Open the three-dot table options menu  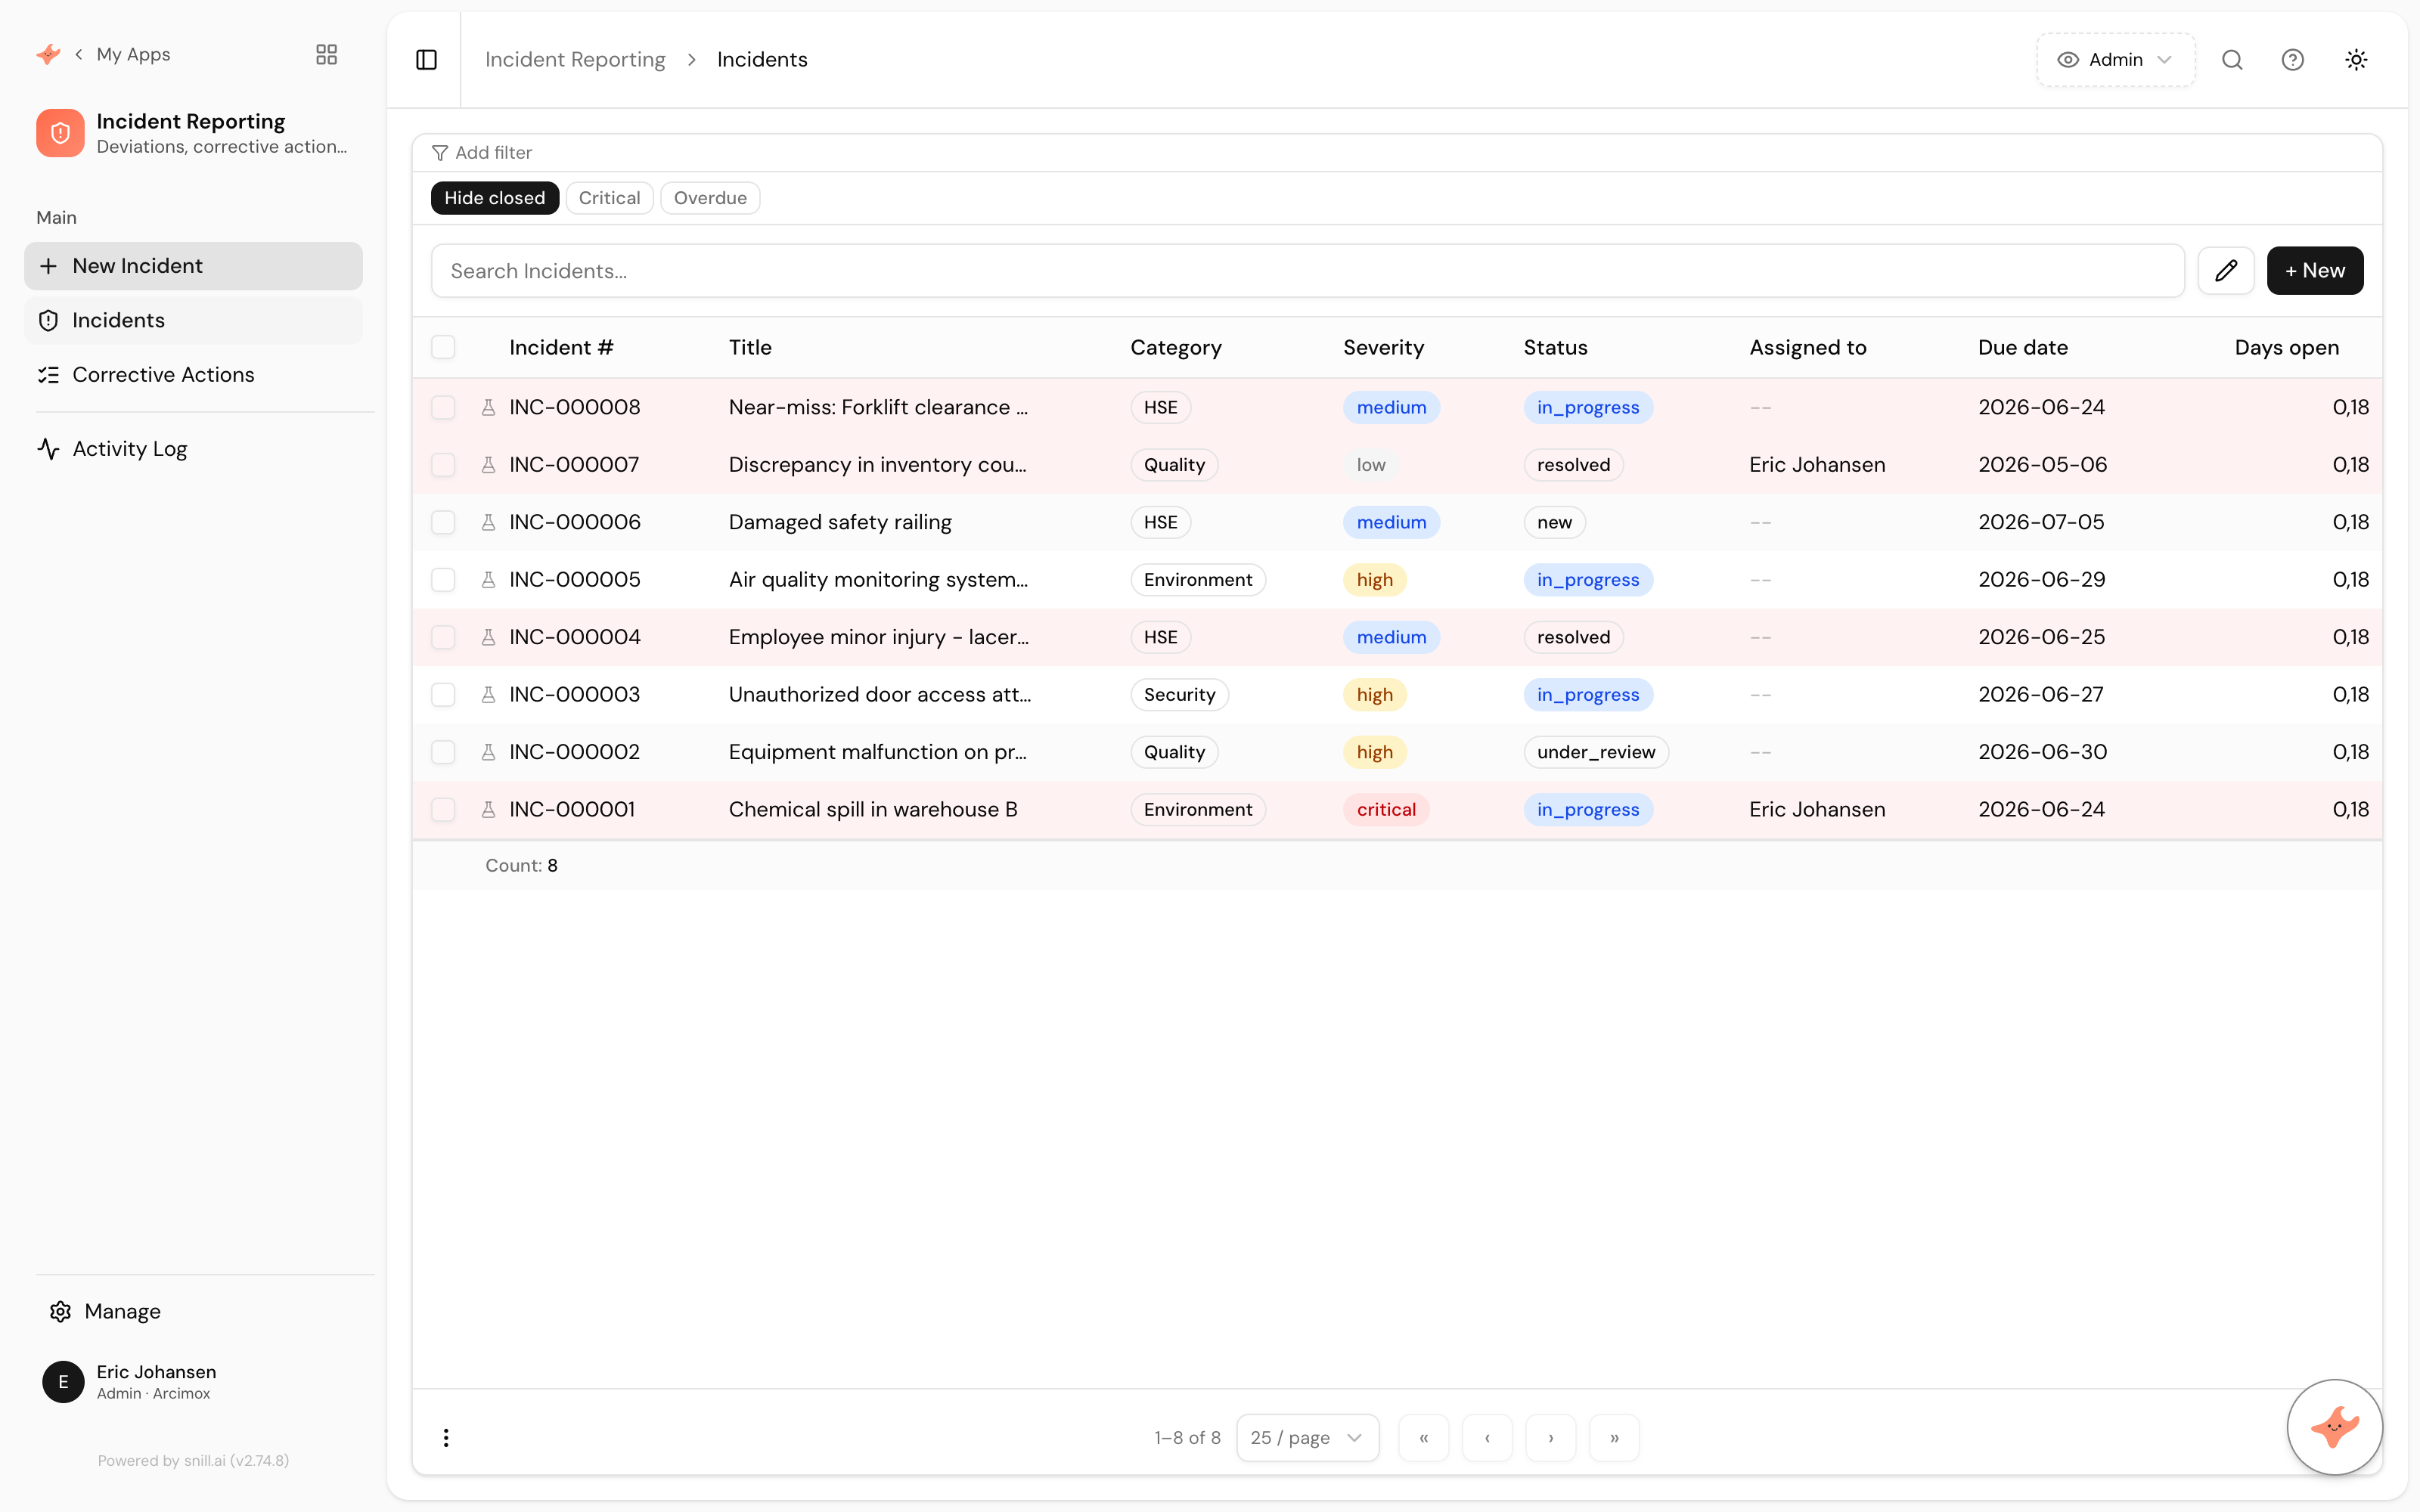(446, 1438)
